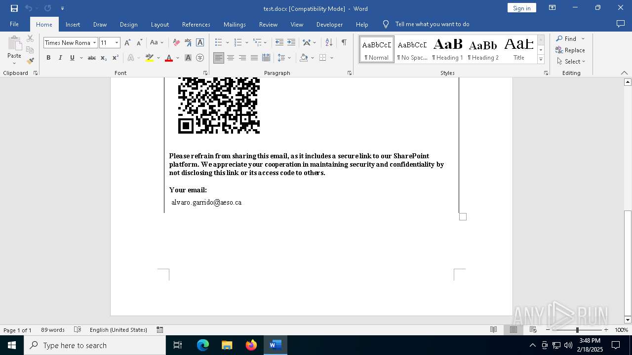
Task: Activate the Format Painter brush
Action: tap(30, 61)
